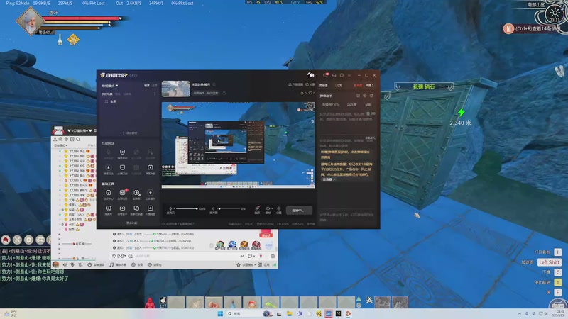Image resolution: width=568 pixels, height=319 pixels.
Task: Click the headset support icon in title bar
Action: coord(334,75)
